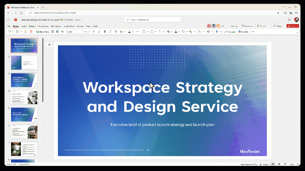Launch Copilot from the ribbon
This screenshot has height=171, width=305.
(243, 32)
